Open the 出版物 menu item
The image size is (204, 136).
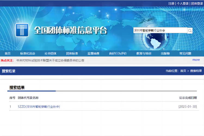tap(165, 54)
